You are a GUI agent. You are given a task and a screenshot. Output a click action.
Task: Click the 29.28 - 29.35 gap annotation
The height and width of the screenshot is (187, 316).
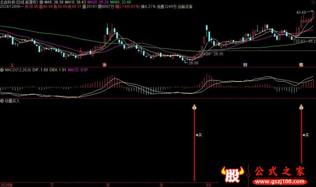click(212, 54)
